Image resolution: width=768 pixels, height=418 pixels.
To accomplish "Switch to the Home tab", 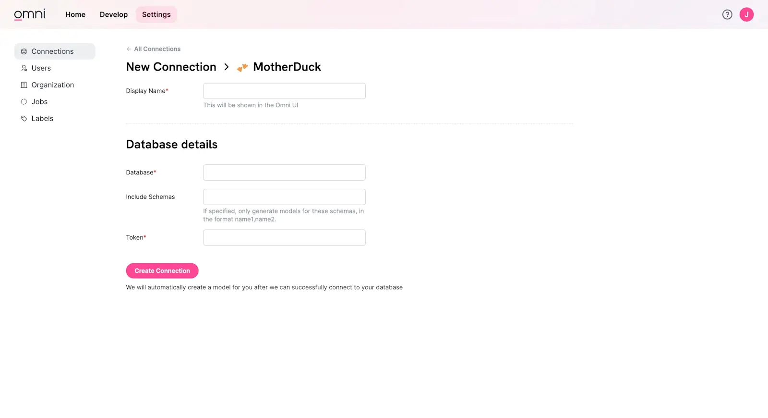I will [75, 14].
